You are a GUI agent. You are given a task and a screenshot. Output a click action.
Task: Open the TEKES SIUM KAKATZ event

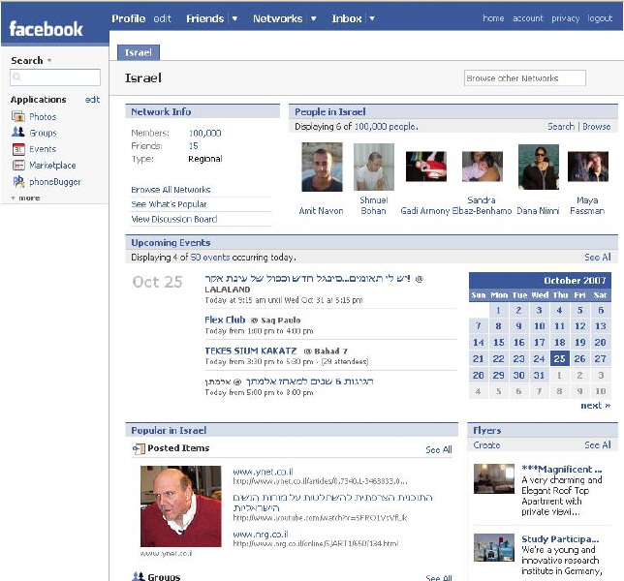[x=251, y=351]
